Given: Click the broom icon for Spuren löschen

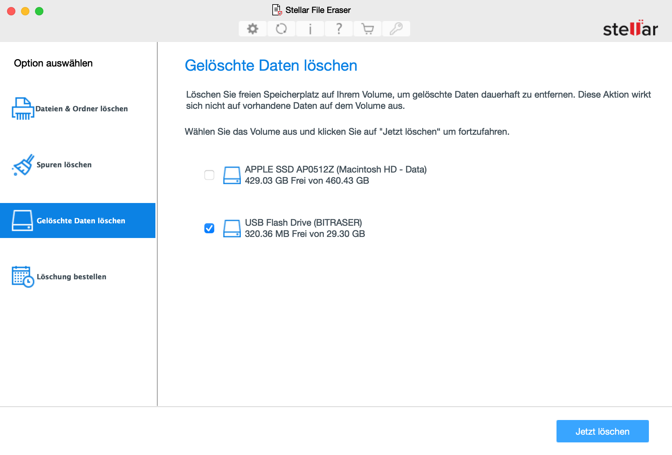Looking at the screenshot, I should pos(23,164).
